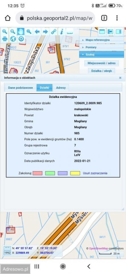Click the Miejscowość / adres button
Screen dimensions: 126x274
102,63
